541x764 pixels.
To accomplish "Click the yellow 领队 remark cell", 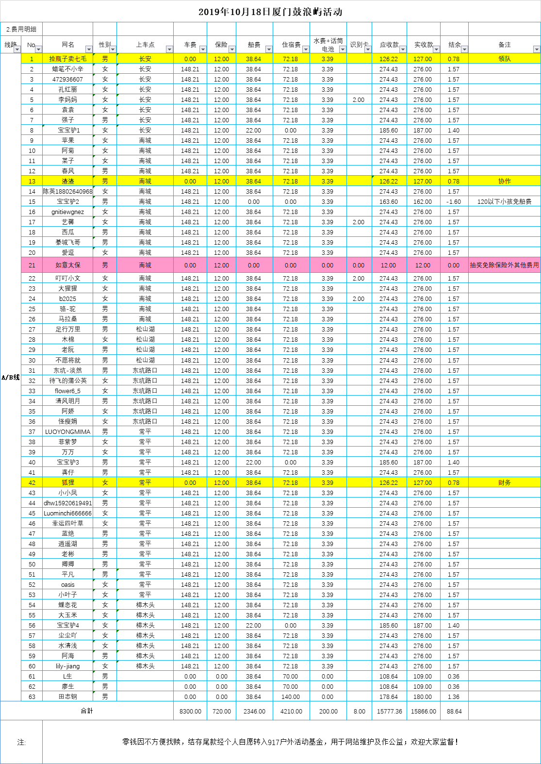I will pyautogui.click(x=504, y=59).
